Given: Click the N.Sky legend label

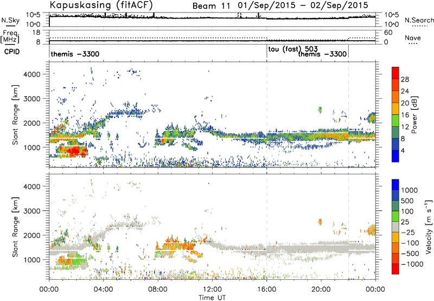Looking at the screenshot, I should (10, 20).
